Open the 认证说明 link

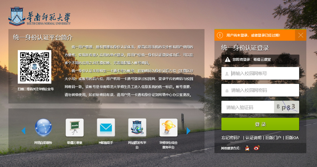[x=253, y=138]
